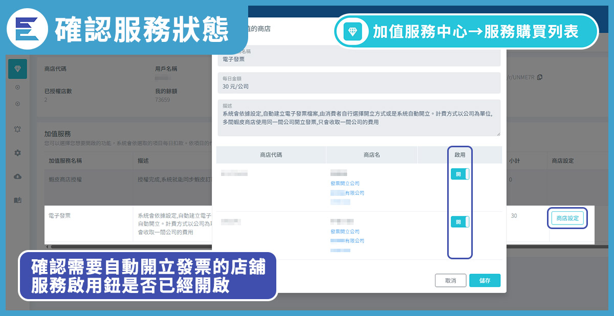
Task: Toggle the first store's 啟用 switch
Action: tap(459, 174)
